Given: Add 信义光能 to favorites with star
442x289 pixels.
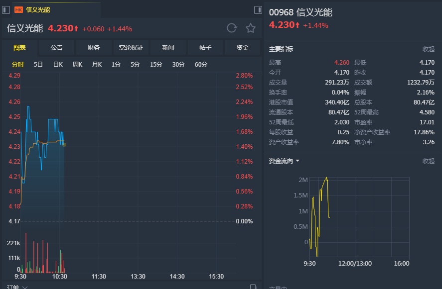Looking at the screenshot, I should pos(250,28).
